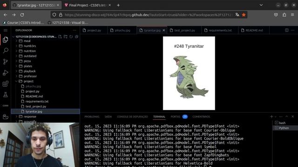Open the browser extensions puzzle icon
298x167 pixels.
coord(284,15)
